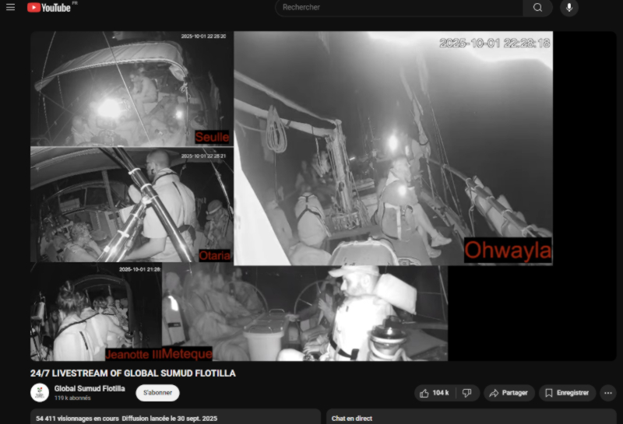The width and height of the screenshot is (623, 424).
Task: Open the Global Sumud Flotilla channel name link
Action: click(90, 388)
